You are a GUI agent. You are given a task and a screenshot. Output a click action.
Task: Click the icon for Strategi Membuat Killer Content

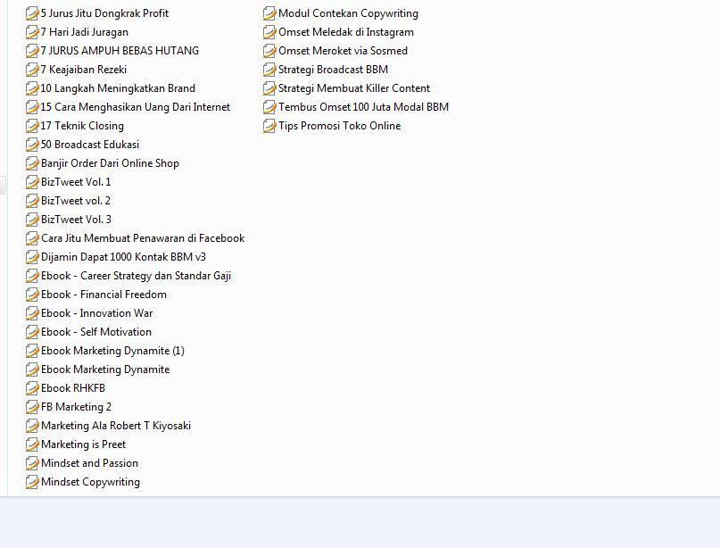point(269,88)
